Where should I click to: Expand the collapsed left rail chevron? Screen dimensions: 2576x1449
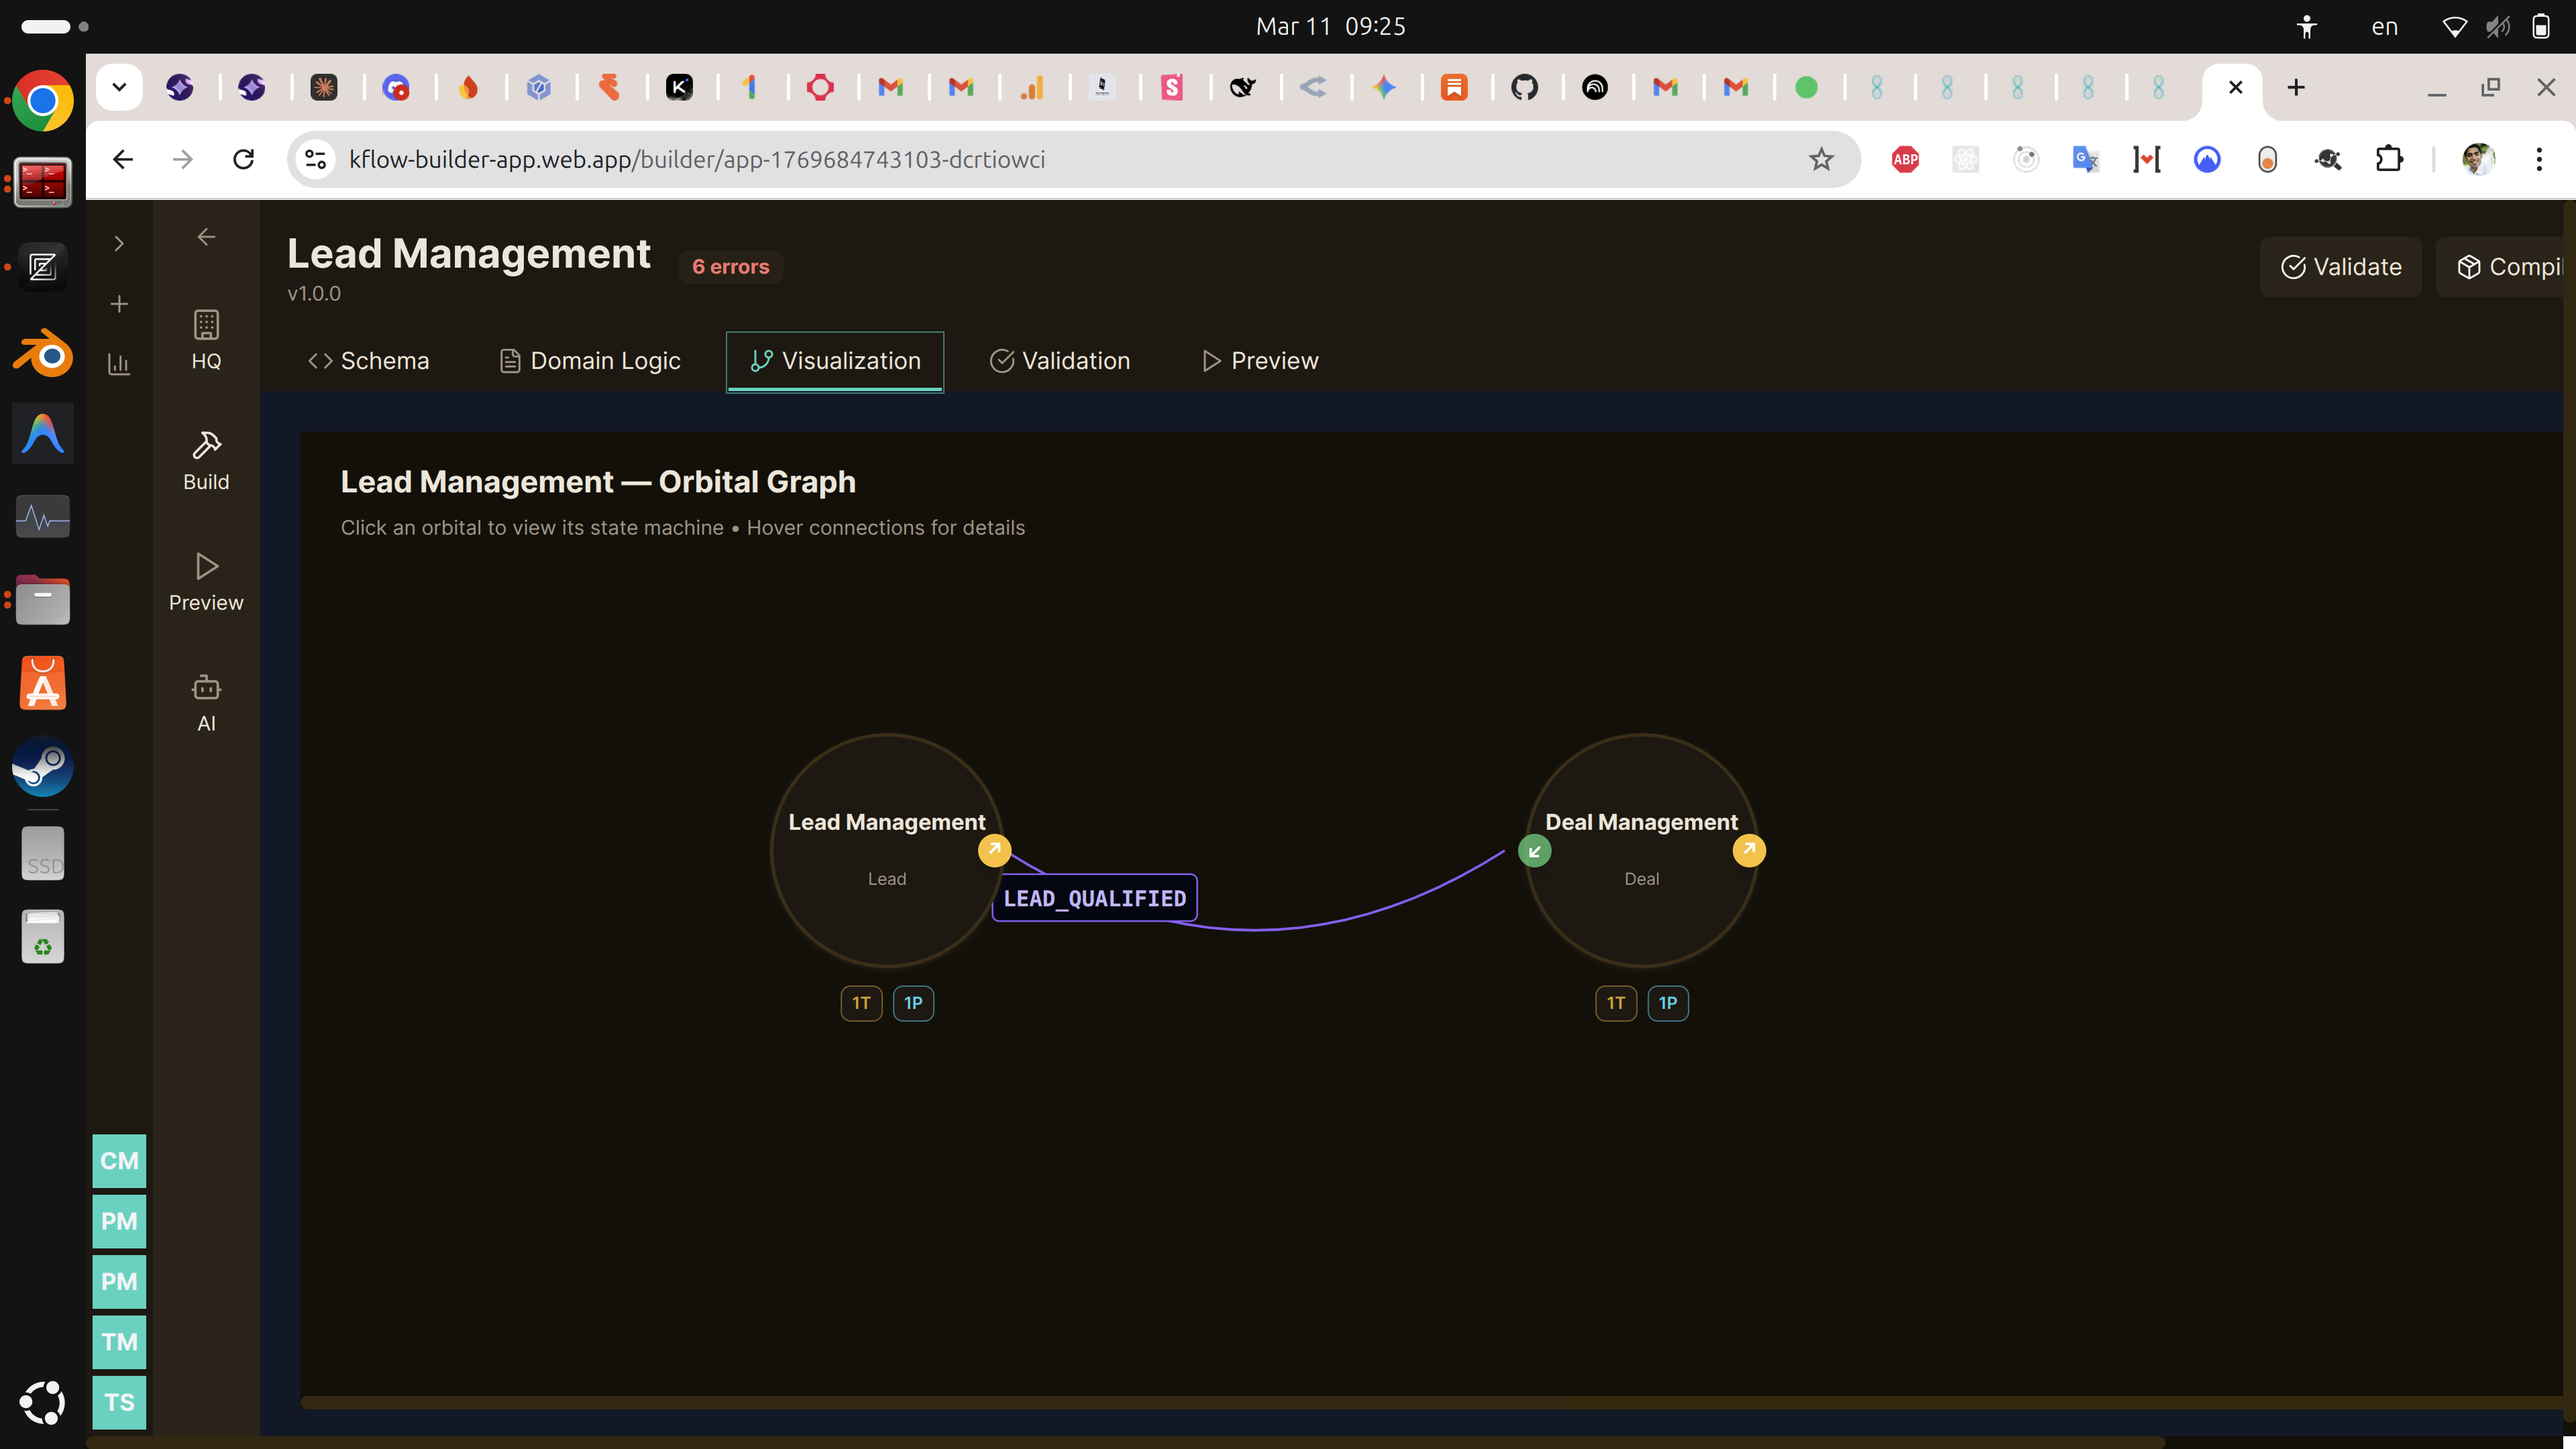(x=119, y=243)
